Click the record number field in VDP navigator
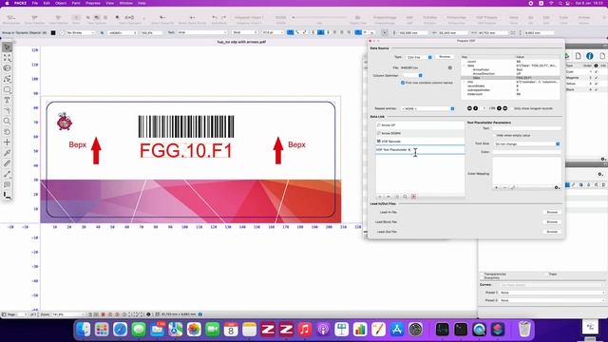Viewport: 608px width, 342px height. (x=483, y=108)
